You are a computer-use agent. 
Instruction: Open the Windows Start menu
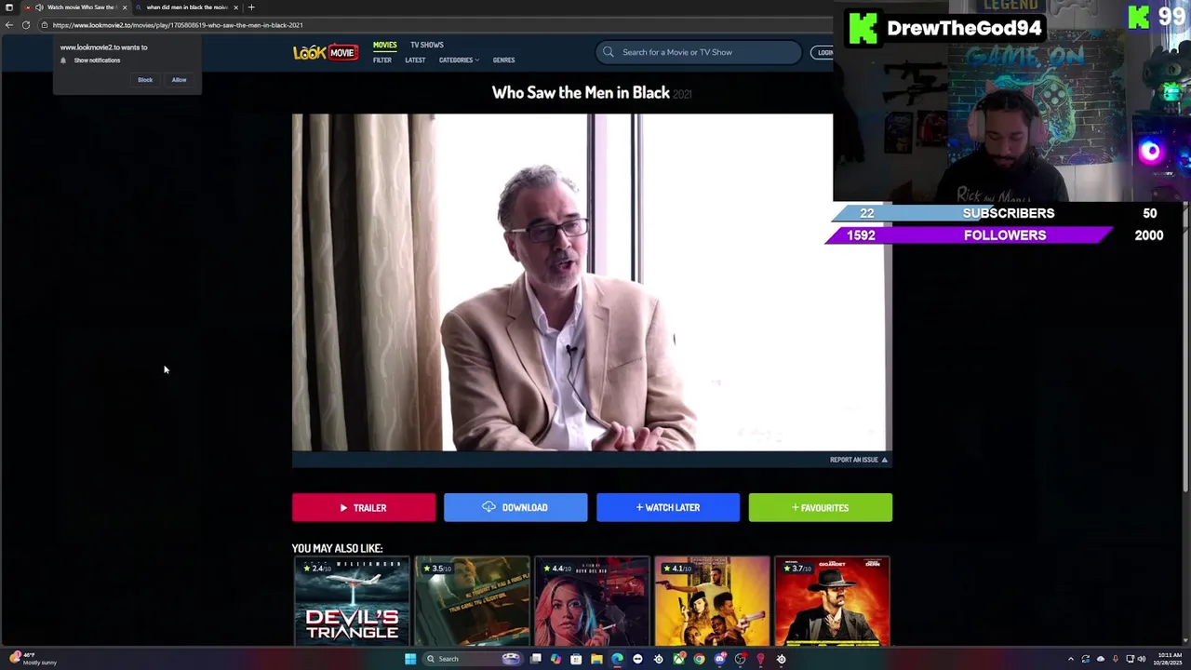[410, 659]
